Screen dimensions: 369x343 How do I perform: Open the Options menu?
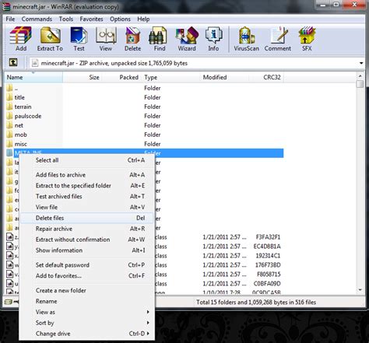pyautogui.click(x=120, y=19)
